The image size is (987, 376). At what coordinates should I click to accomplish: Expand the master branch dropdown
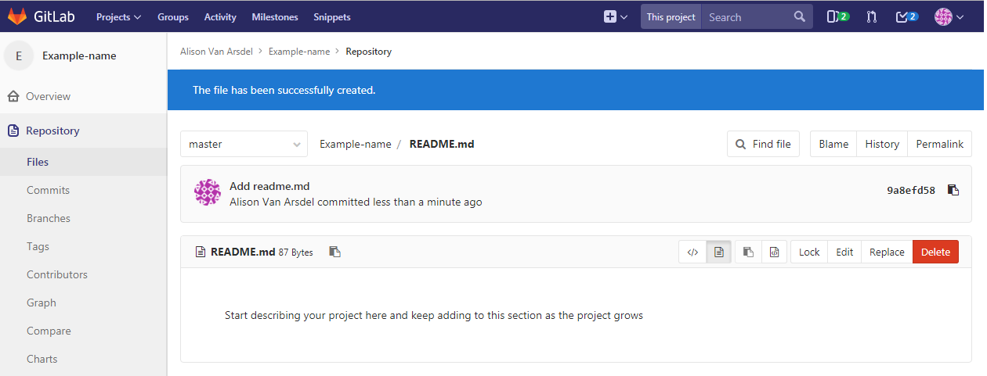pyautogui.click(x=244, y=144)
